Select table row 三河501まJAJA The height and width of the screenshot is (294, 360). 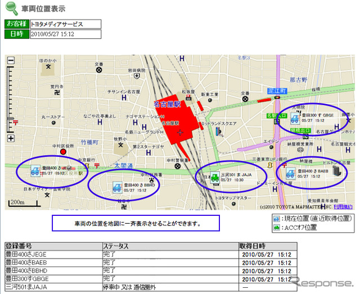point(151,287)
